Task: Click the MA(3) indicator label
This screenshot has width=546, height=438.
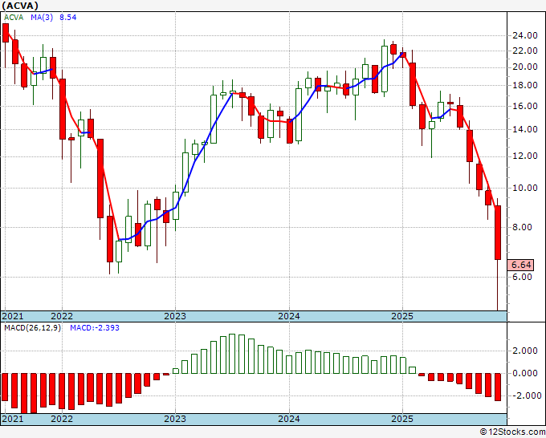Action: coord(42,18)
